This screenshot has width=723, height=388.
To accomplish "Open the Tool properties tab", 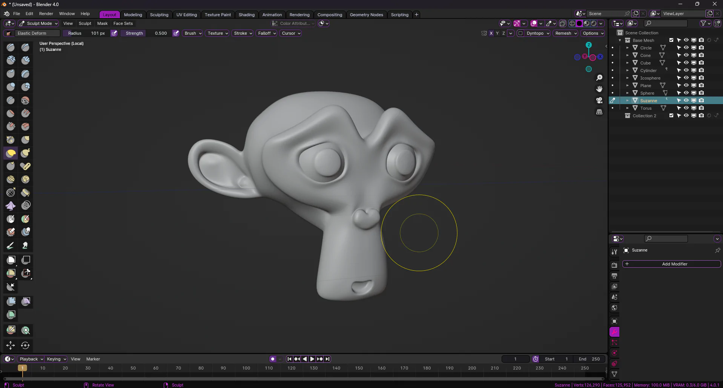I will (x=614, y=252).
